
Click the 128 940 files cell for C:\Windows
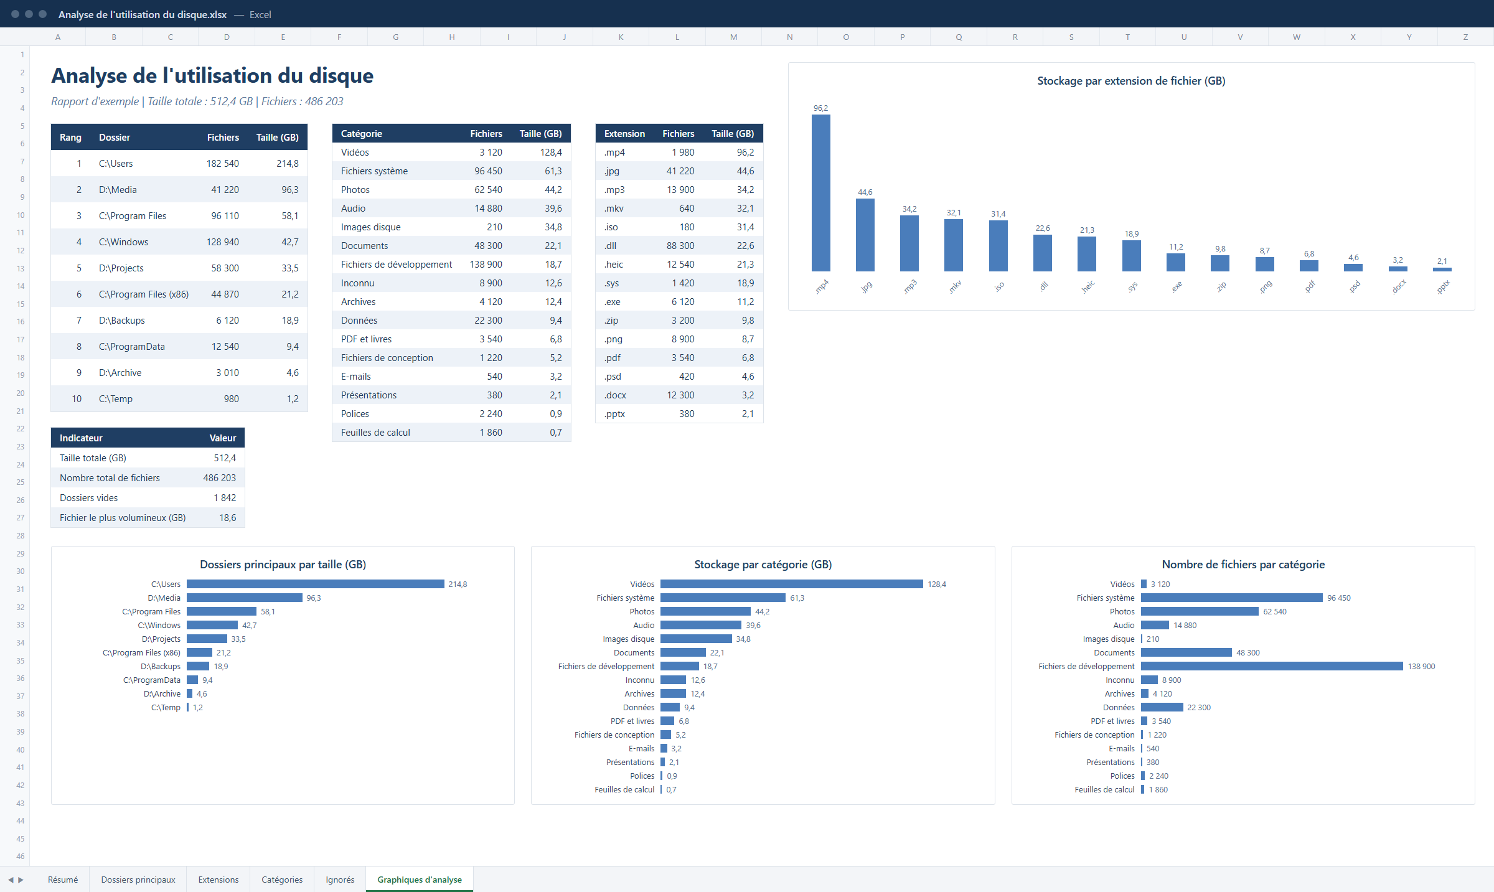pos(222,242)
